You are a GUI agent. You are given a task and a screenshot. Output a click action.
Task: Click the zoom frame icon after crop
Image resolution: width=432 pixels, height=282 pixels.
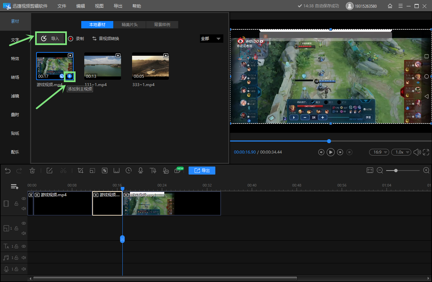[93, 171]
